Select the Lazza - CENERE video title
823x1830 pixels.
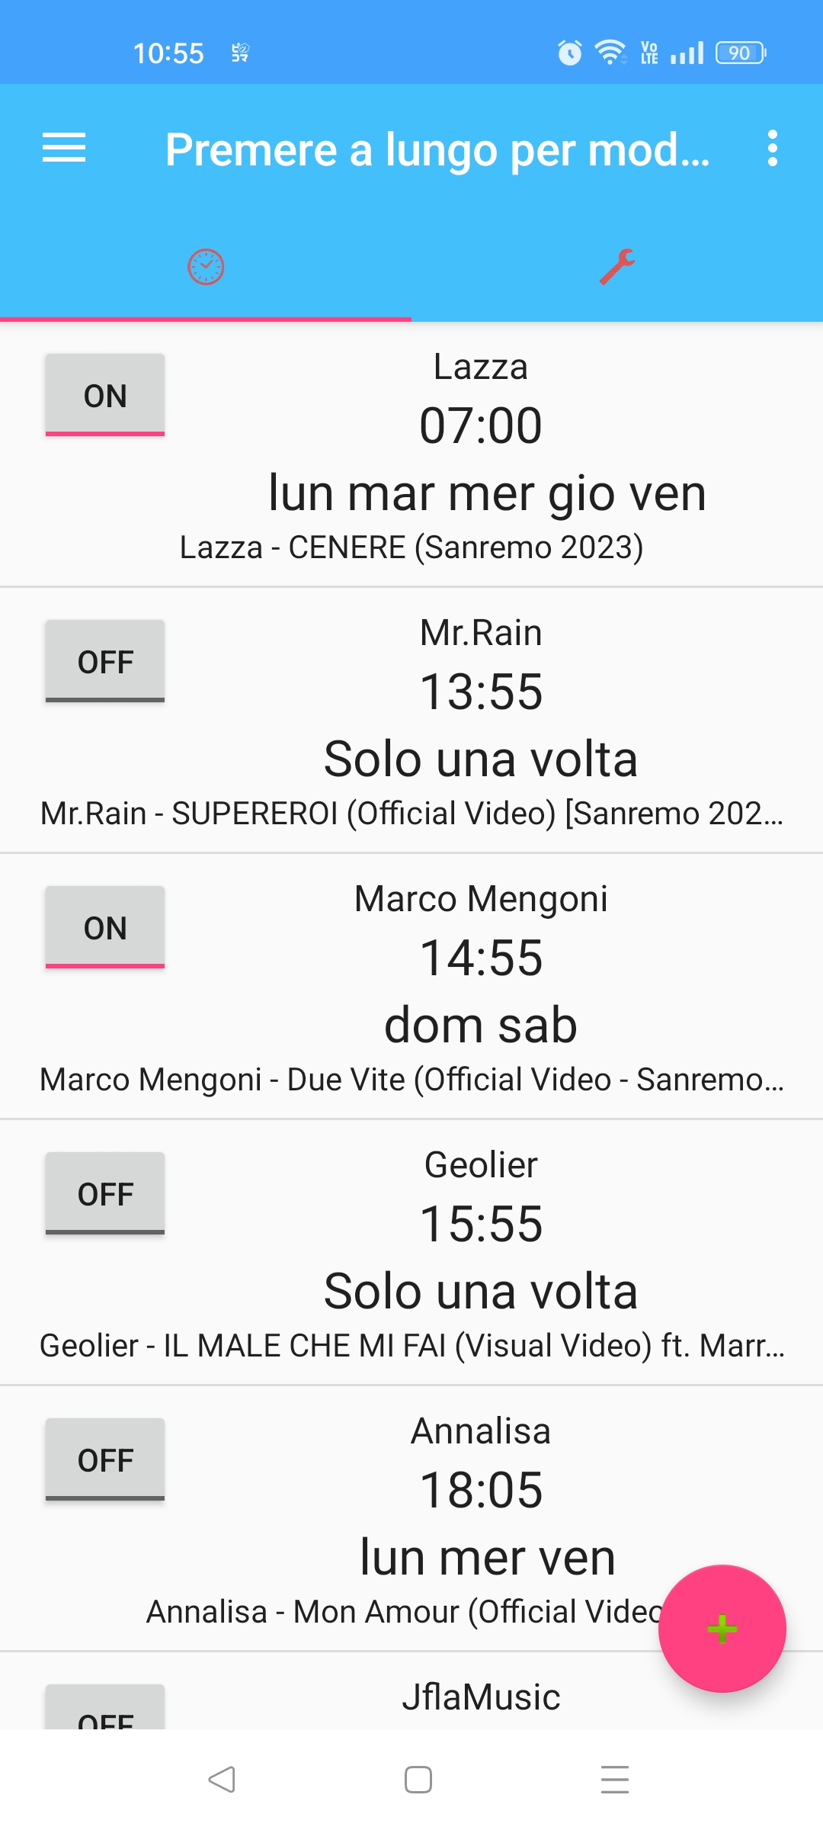point(411,547)
